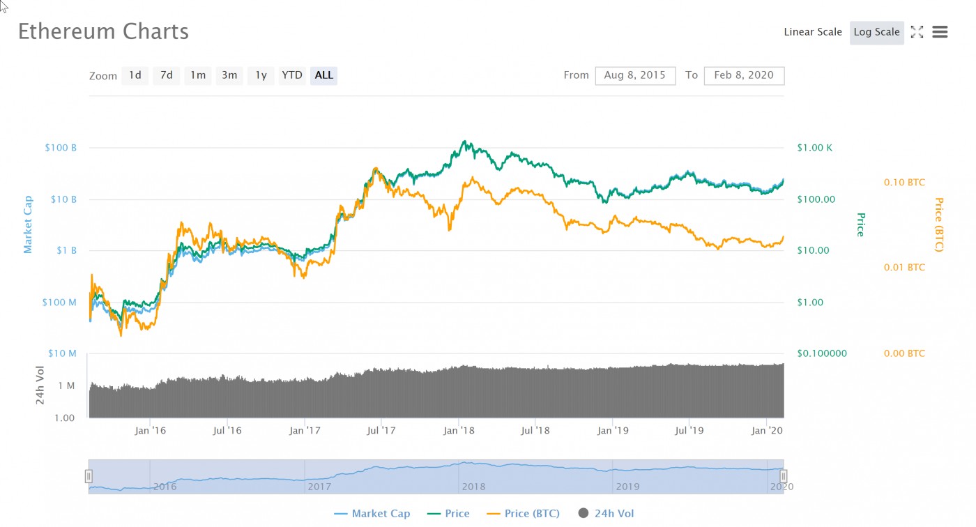The width and height of the screenshot is (976, 527).
Task: Set zoom range to 1m
Action: 198,75
